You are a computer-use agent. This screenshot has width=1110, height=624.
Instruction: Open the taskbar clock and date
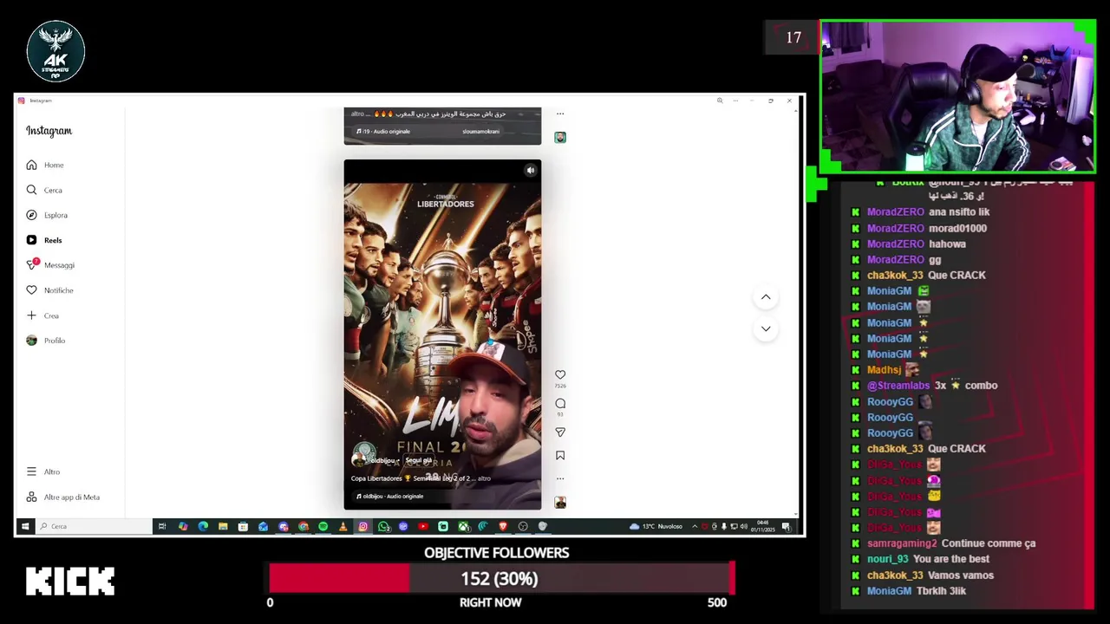pyautogui.click(x=763, y=526)
